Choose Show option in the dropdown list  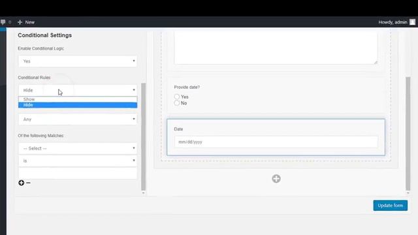[78, 99]
